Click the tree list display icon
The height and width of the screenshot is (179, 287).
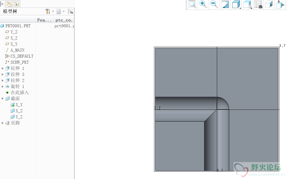point(59,12)
